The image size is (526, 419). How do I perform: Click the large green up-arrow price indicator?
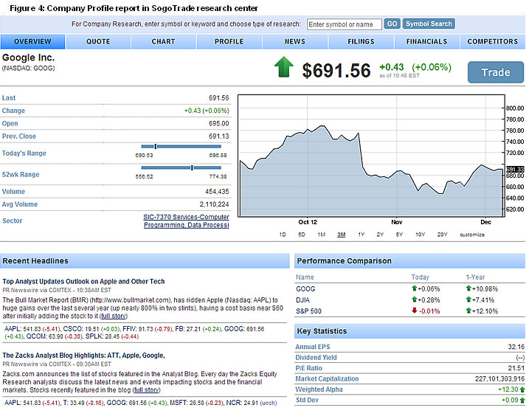[284, 67]
